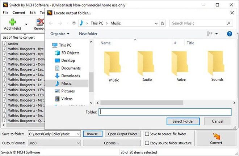Image resolution: width=239 pixels, height=156 pixels.
Task: Create a New folder
Action: click(88, 34)
